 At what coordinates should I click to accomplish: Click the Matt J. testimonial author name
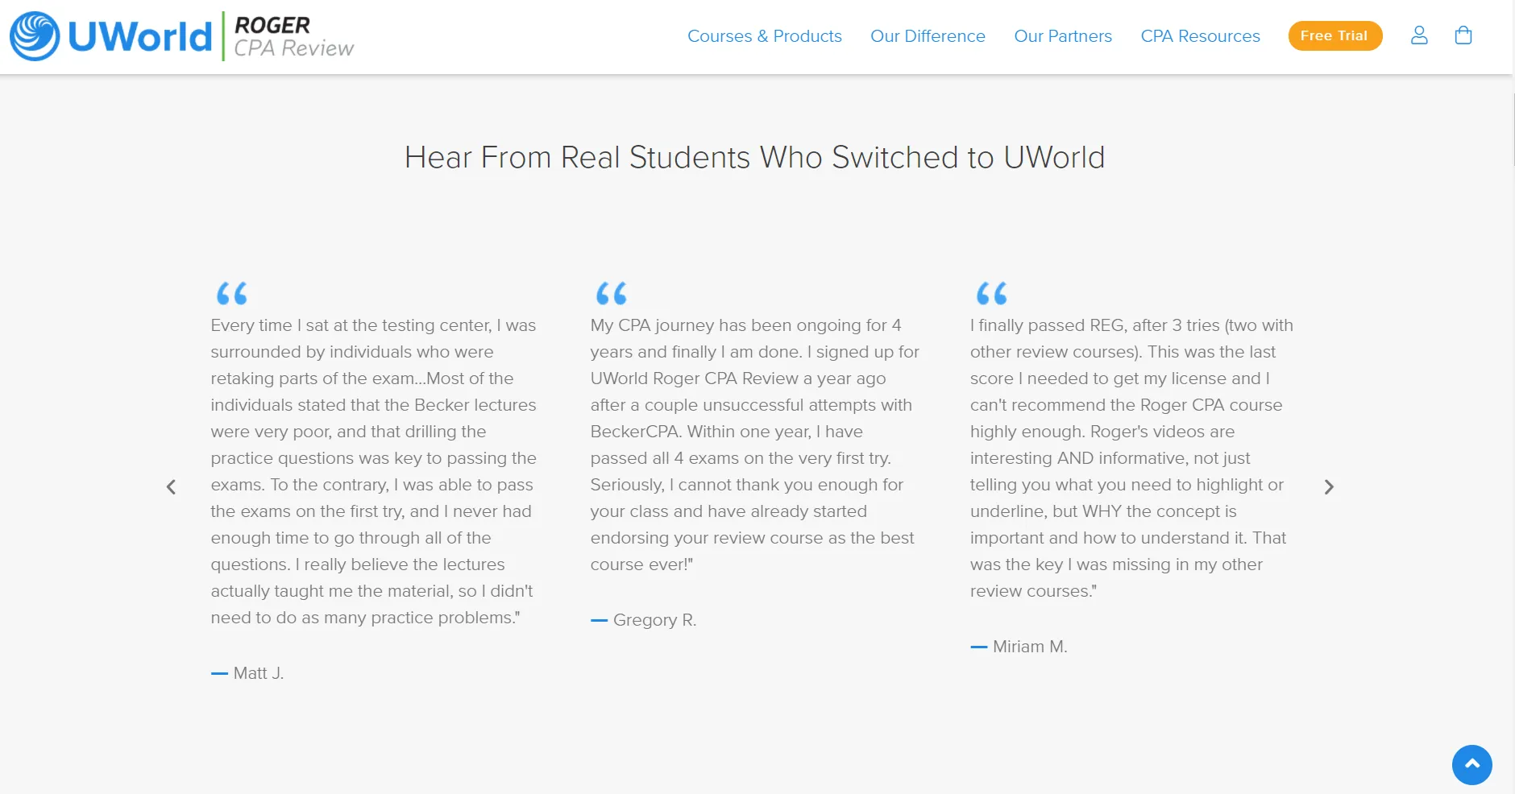(259, 673)
